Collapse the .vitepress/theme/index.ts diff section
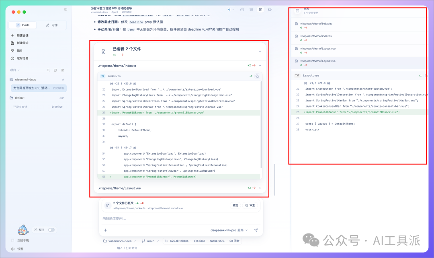Image resolution: width=434 pixels, height=258 pixels. (260, 66)
